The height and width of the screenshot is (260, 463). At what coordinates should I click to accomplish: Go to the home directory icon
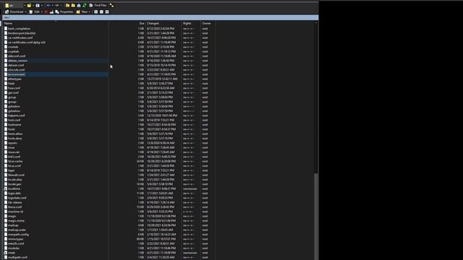coord(79,5)
